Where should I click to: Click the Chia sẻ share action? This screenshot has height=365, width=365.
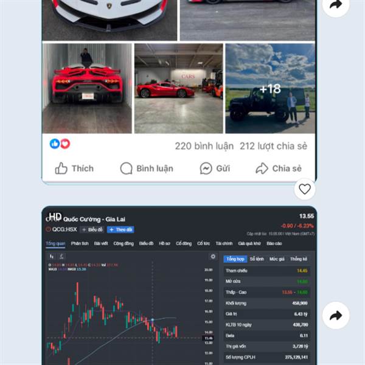pyautogui.click(x=279, y=169)
